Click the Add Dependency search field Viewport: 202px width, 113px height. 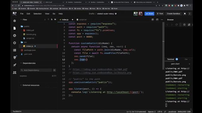[36, 70]
